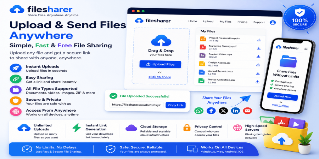The height and width of the screenshot is (159, 319).
Task: Click the Works On All Devices icon
Action: click(192, 149)
